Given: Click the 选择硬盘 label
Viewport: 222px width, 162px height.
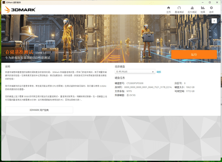Looking at the screenshot, I should [120, 66].
